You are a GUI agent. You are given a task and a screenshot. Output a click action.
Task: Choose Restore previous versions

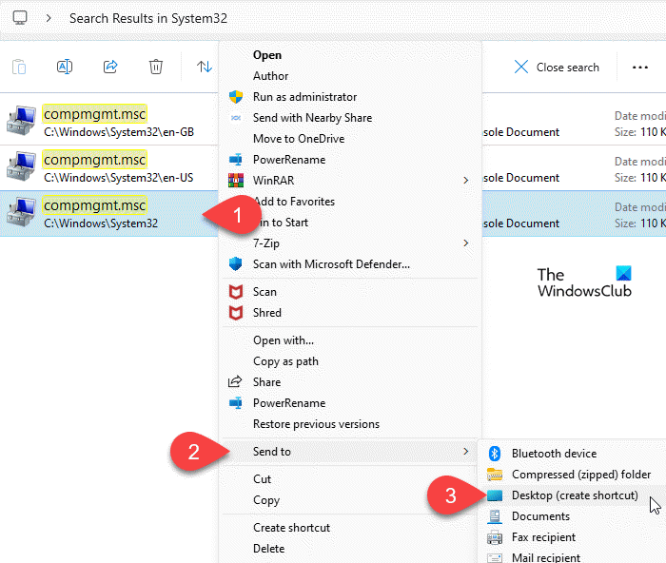(x=317, y=424)
